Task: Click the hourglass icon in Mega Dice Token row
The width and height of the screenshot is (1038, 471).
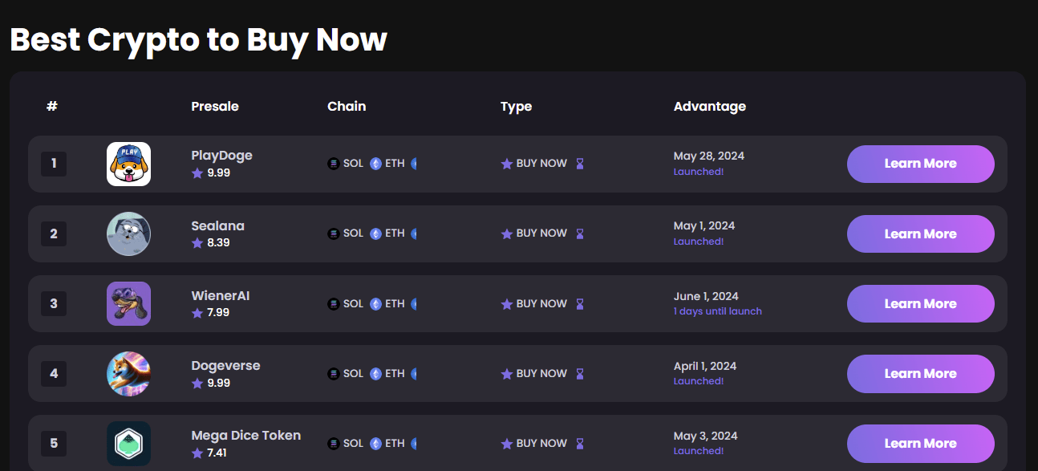Action: (x=580, y=444)
